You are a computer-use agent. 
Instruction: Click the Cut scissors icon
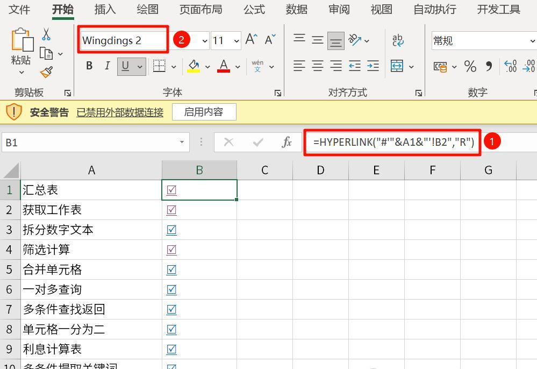tap(46, 34)
